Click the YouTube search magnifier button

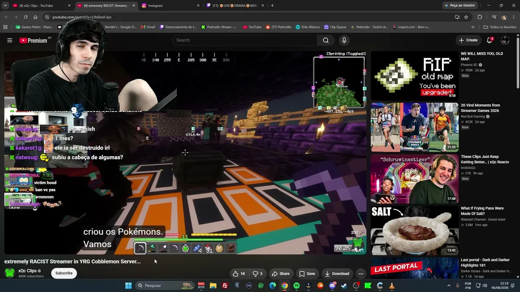[x=326, y=40]
